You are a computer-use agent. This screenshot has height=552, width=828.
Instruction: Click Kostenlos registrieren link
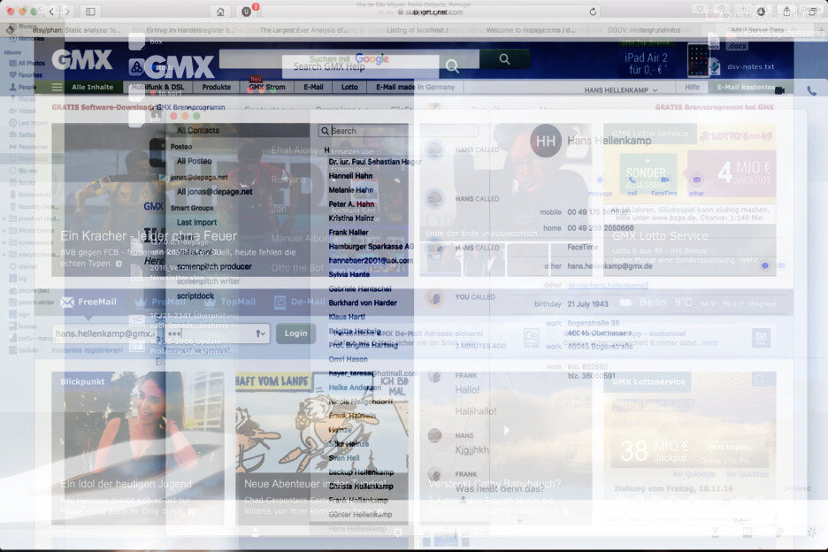tap(87, 350)
